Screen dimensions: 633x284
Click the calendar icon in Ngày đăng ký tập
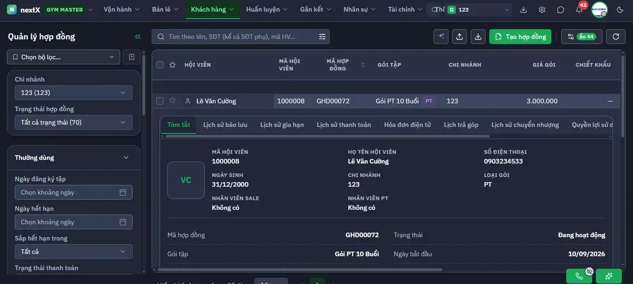coord(123,192)
